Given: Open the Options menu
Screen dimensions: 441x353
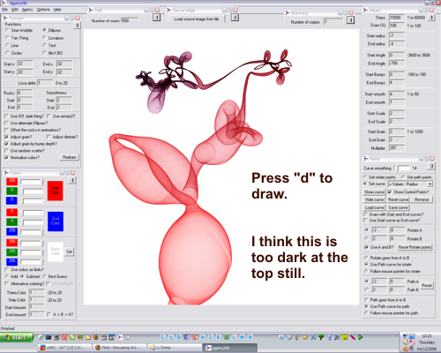Looking at the screenshot, I should coord(43,10).
